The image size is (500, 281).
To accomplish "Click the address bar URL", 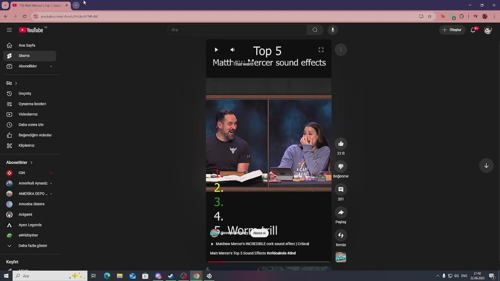I will (x=69, y=16).
